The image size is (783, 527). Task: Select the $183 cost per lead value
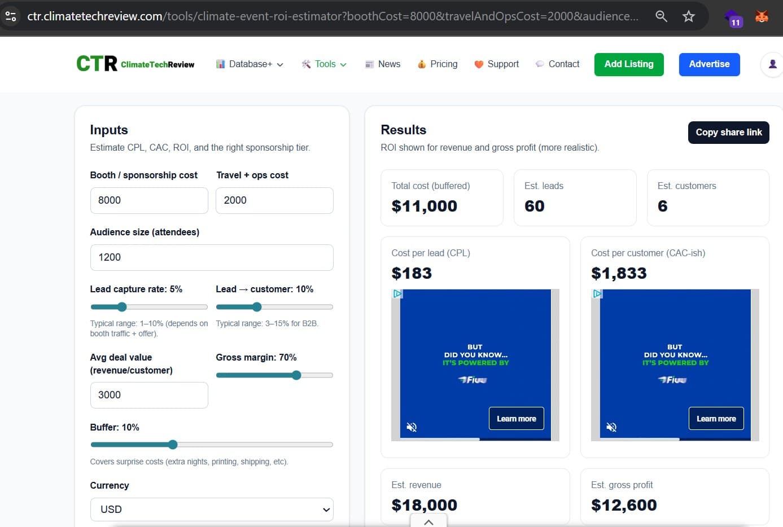(412, 273)
